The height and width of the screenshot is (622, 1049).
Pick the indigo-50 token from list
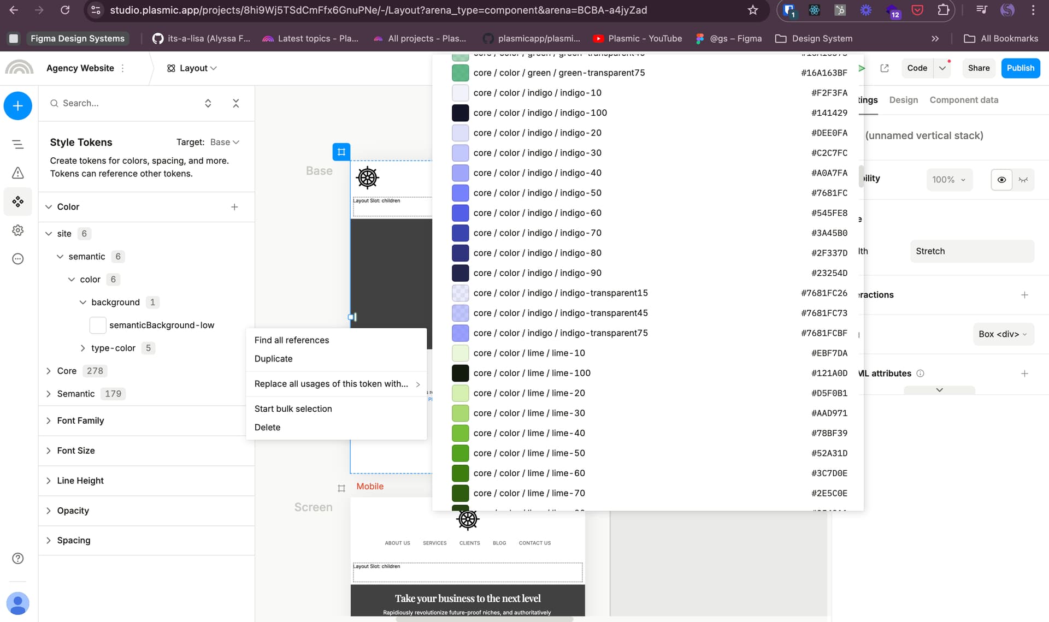pyautogui.click(x=537, y=193)
